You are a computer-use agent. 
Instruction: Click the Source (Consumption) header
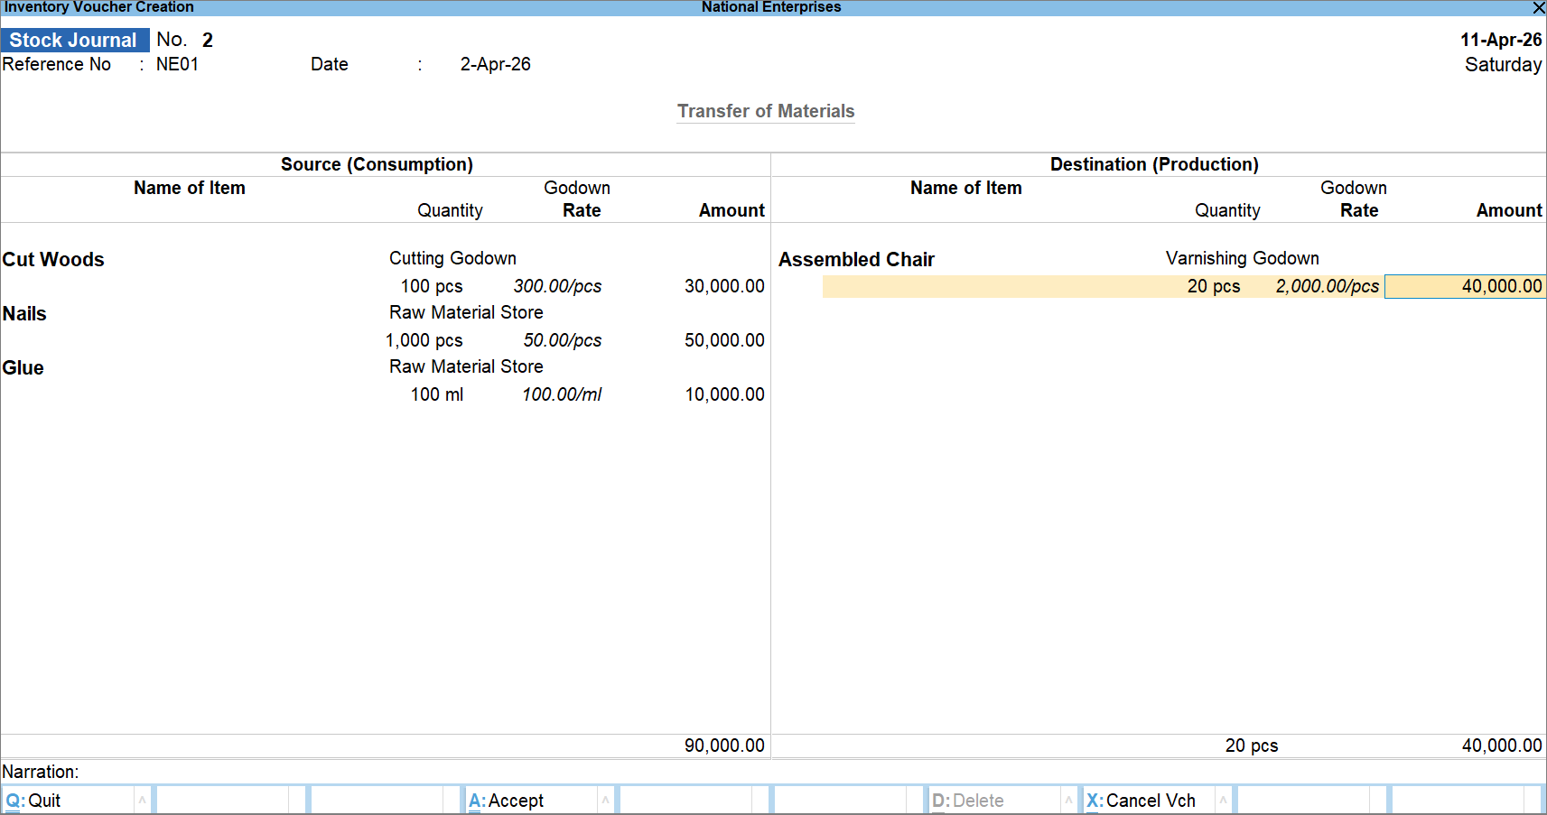377,164
